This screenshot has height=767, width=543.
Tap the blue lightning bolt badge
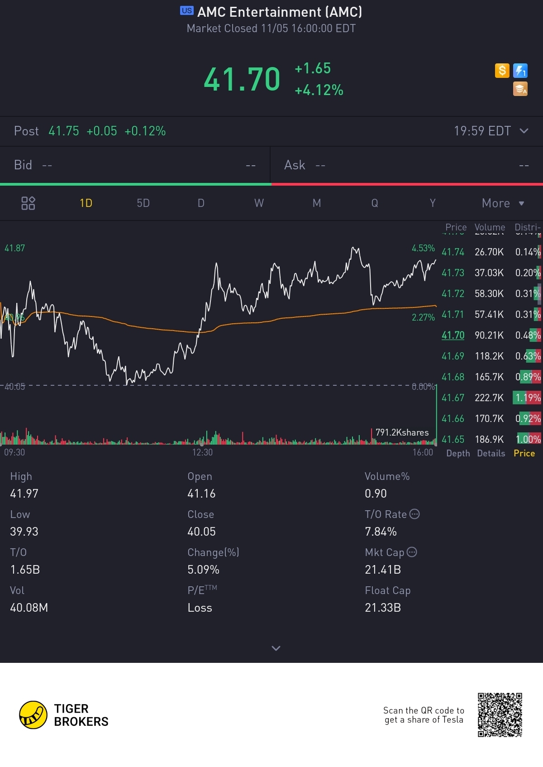pos(520,71)
